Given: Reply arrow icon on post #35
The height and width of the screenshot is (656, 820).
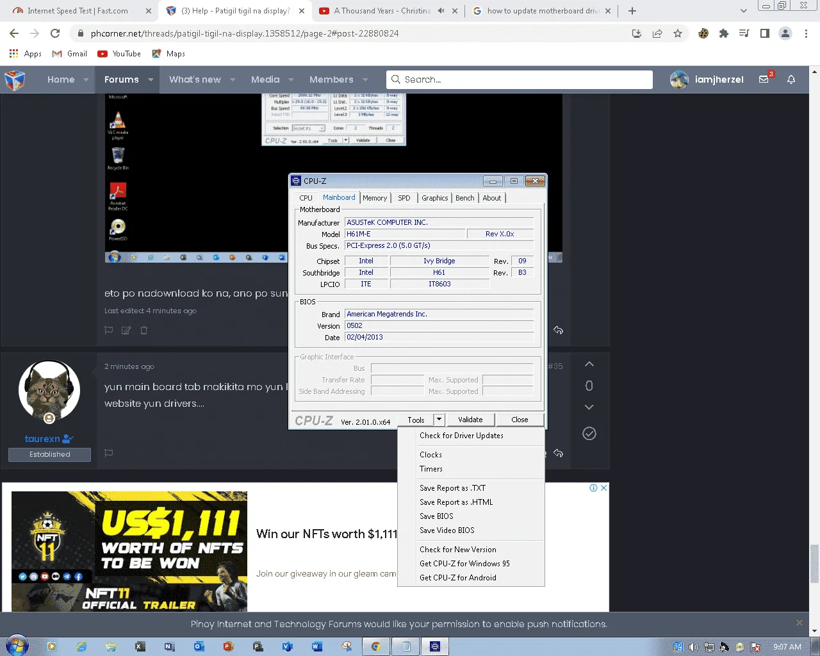Looking at the screenshot, I should 559,454.
